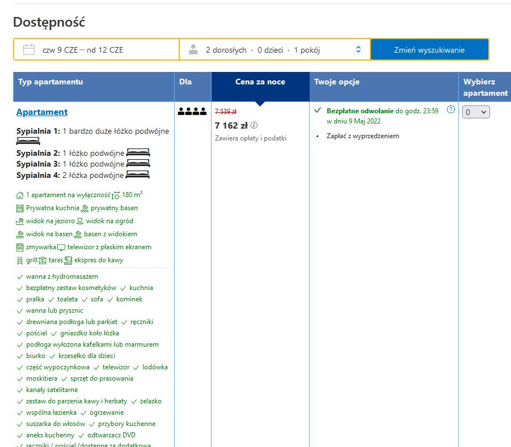Click the Dla column header
The image size is (511, 447).
pos(193,87)
